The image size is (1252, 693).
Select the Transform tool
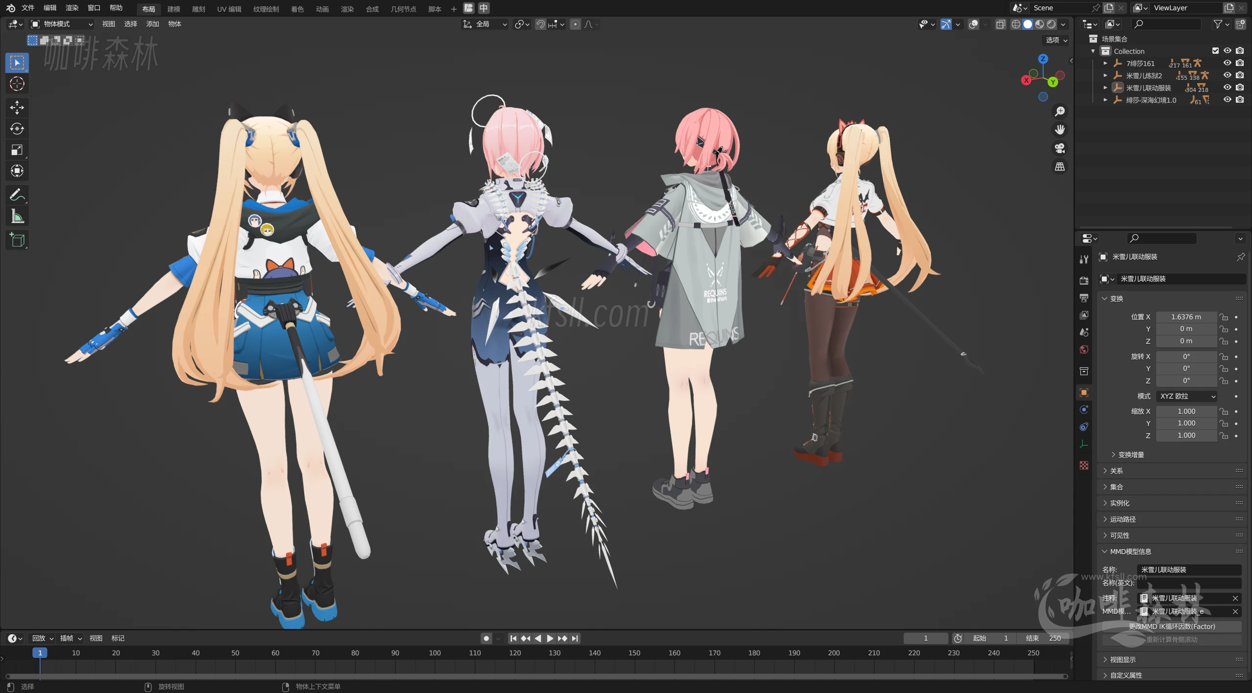[x=17, y=171]
